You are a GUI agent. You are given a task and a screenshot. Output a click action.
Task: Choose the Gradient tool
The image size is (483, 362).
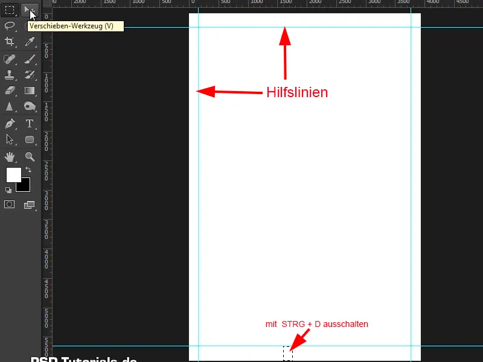(30, 91)
